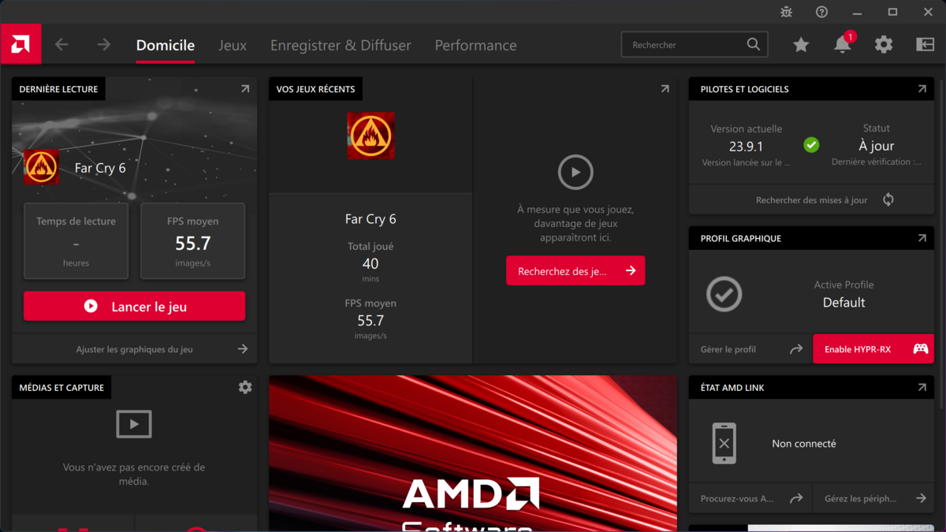
Task: Expand Pilotes et Logiciels panel arrow
Action: point(922,89)
